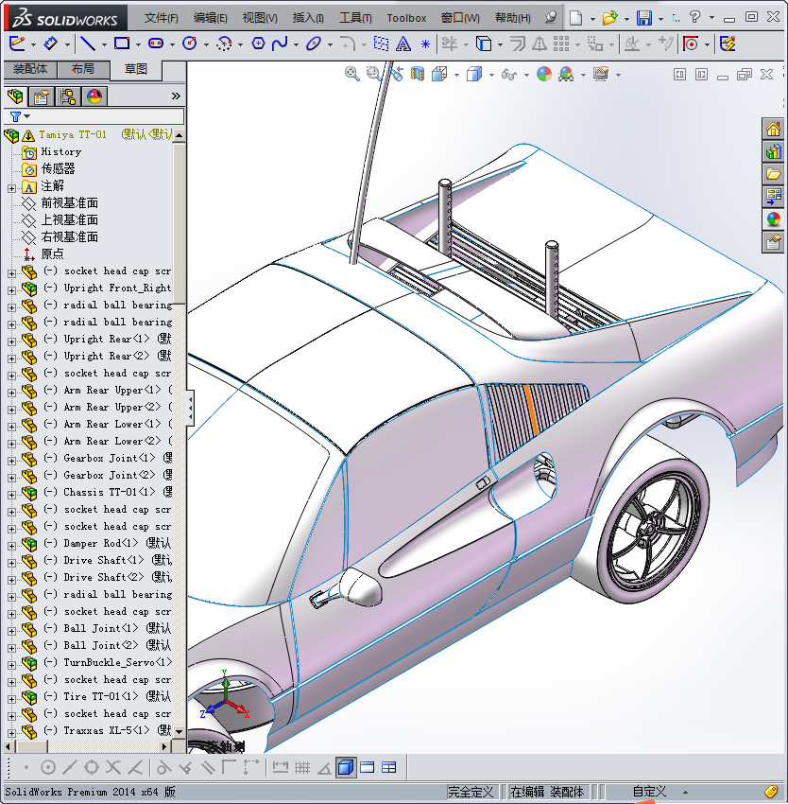Open the Save button dropdown arrow

(x=660, y=18)
